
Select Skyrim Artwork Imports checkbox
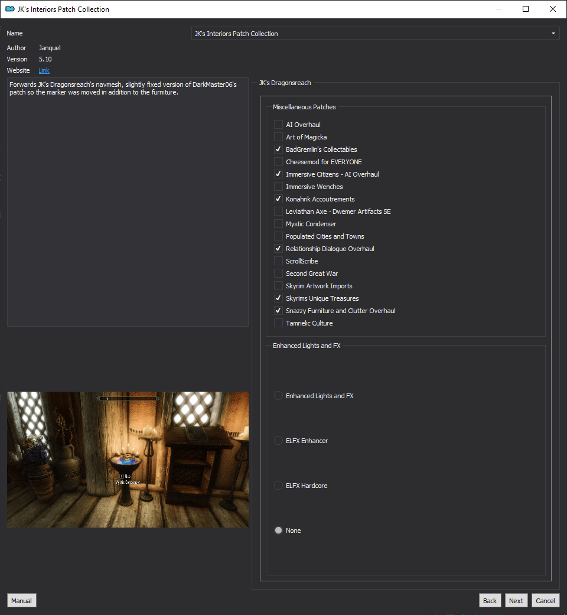pos(278,286)
